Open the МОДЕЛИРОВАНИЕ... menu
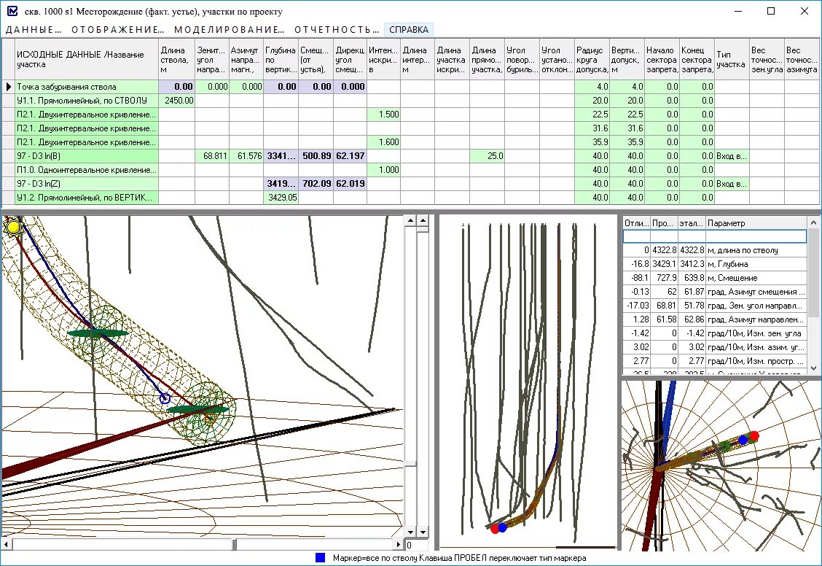 [x=229, y=30]
